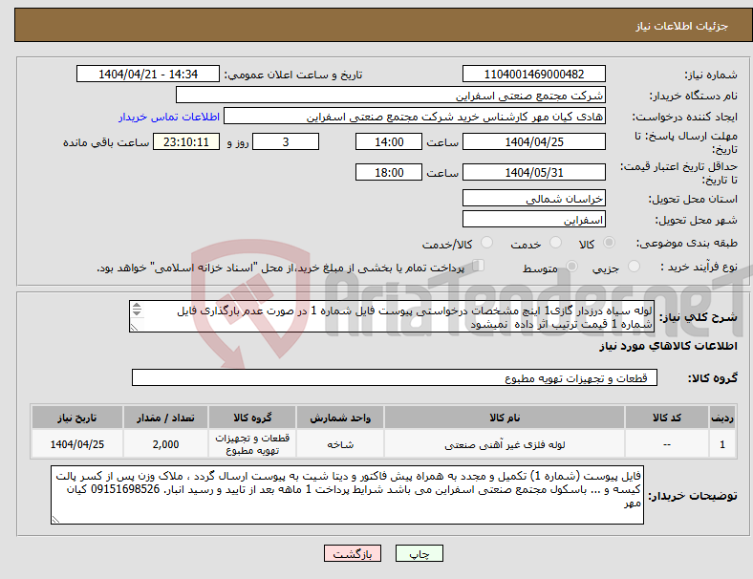Click the گروه کالا field قطعات و تجهیزات تهویه مطبوع

[395, 377]
